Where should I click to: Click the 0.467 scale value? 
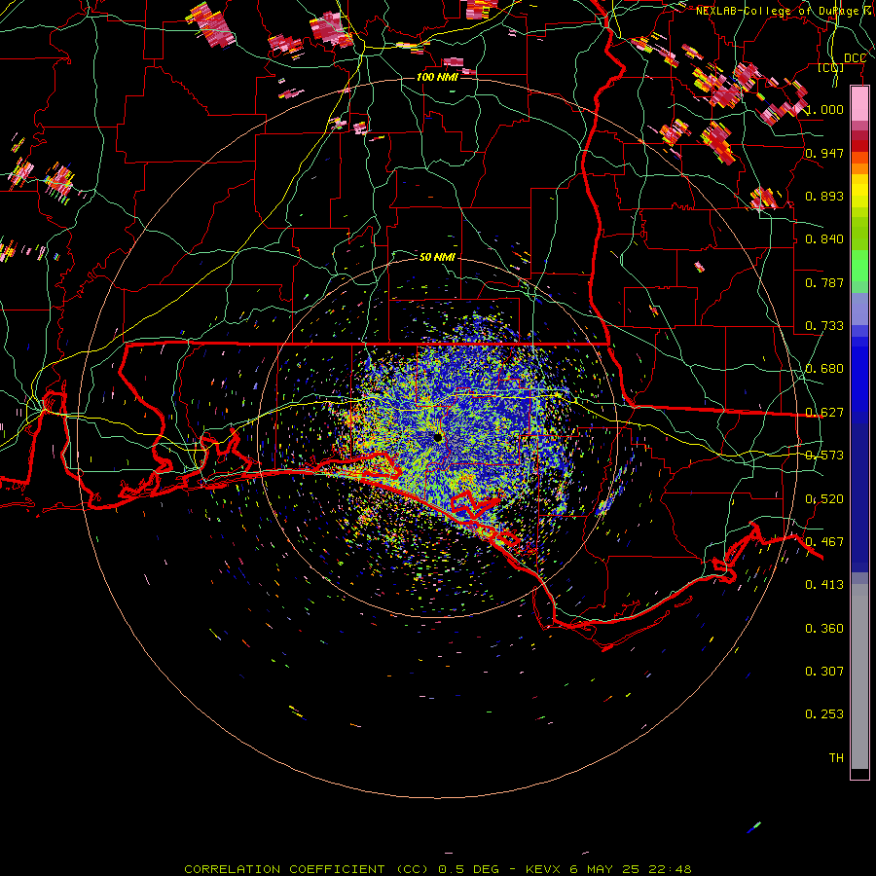[824, 542]
